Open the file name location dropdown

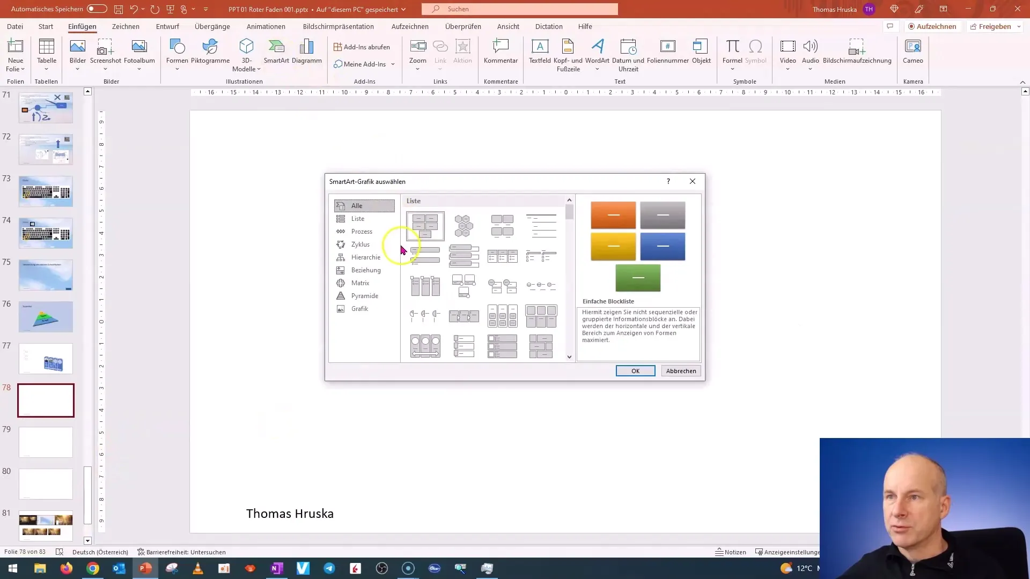click(403, 10)
